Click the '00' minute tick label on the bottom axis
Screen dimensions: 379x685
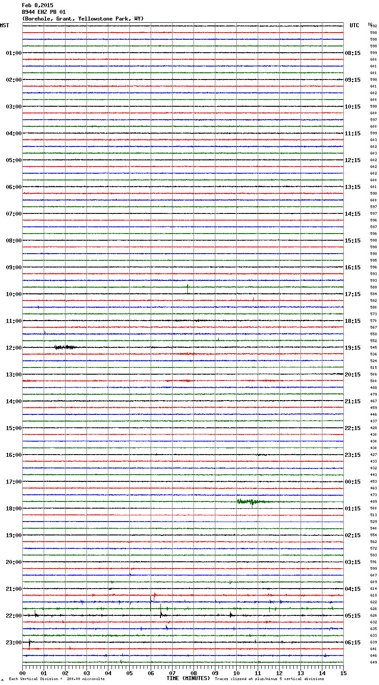22,673
